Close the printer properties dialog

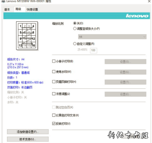[x=149, y=1]
